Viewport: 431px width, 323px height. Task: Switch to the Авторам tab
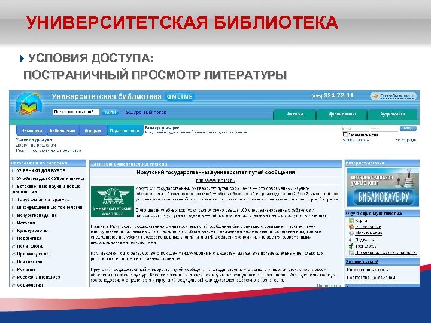click(x=93, y=131)
